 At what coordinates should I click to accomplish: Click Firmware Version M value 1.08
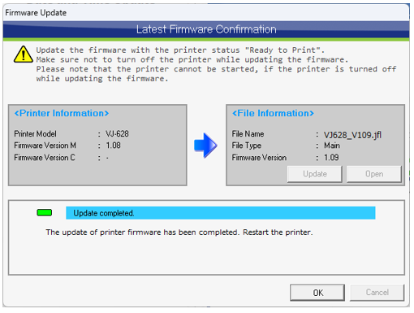[x=113, y=146]
